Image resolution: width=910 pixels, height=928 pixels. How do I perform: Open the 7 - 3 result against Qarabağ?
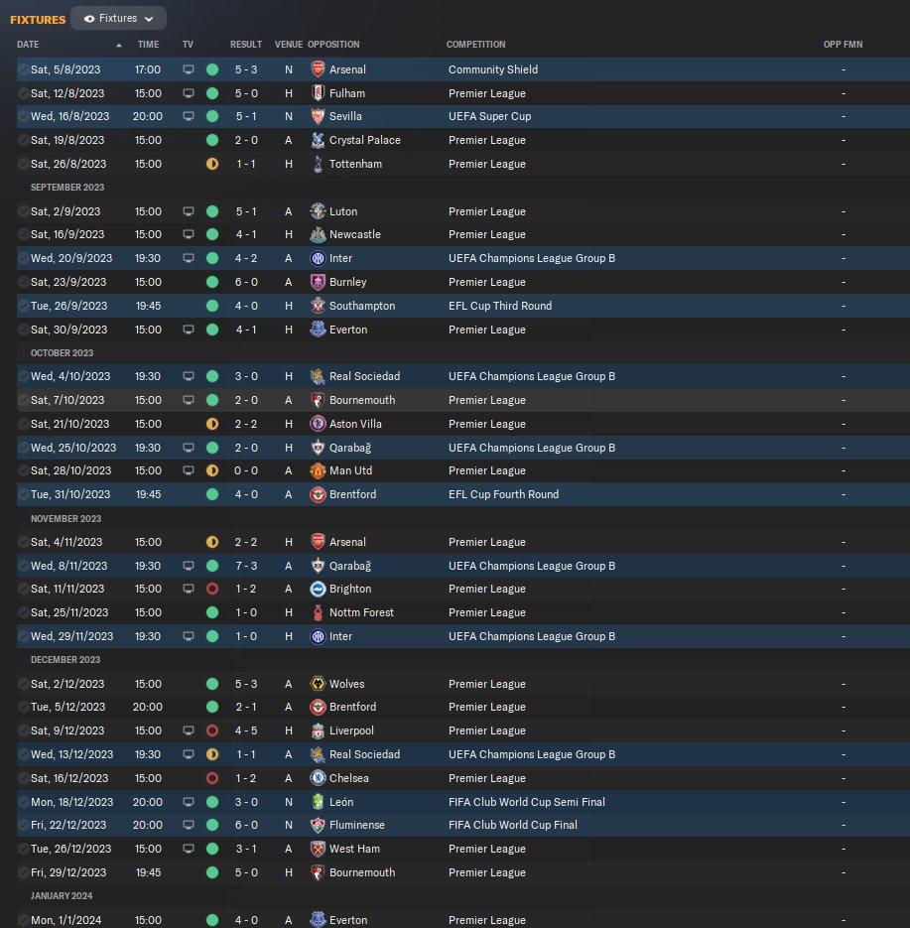pos(246,566)
